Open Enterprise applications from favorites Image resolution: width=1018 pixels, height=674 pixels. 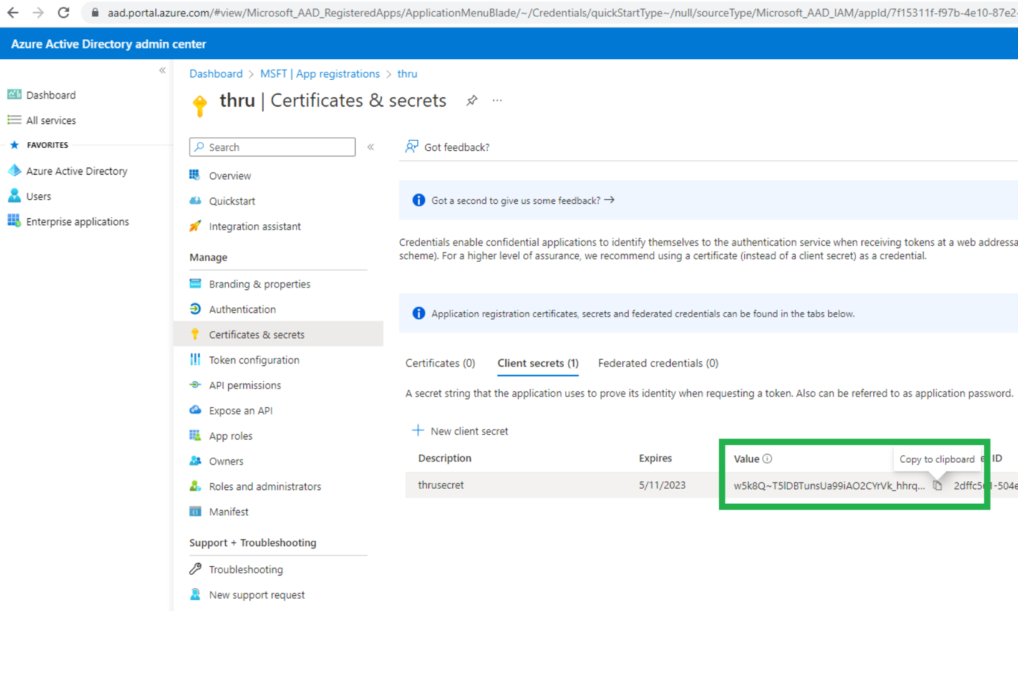tap(77, 221)
